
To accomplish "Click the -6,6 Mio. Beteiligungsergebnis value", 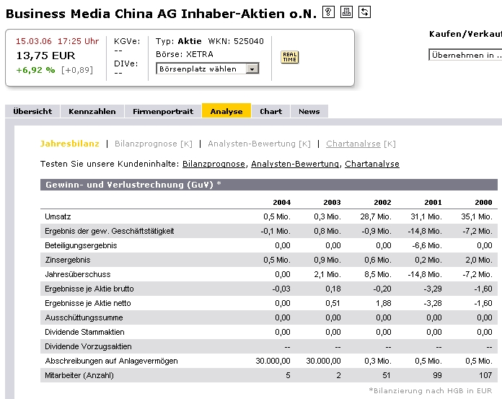I will pyautogui.click(x=427, y=245).
